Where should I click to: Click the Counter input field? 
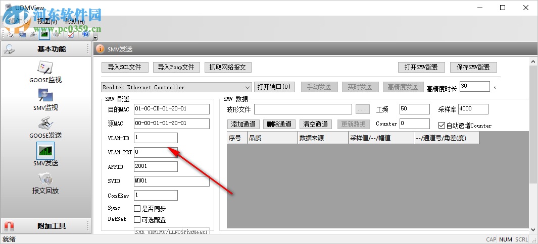414,124
